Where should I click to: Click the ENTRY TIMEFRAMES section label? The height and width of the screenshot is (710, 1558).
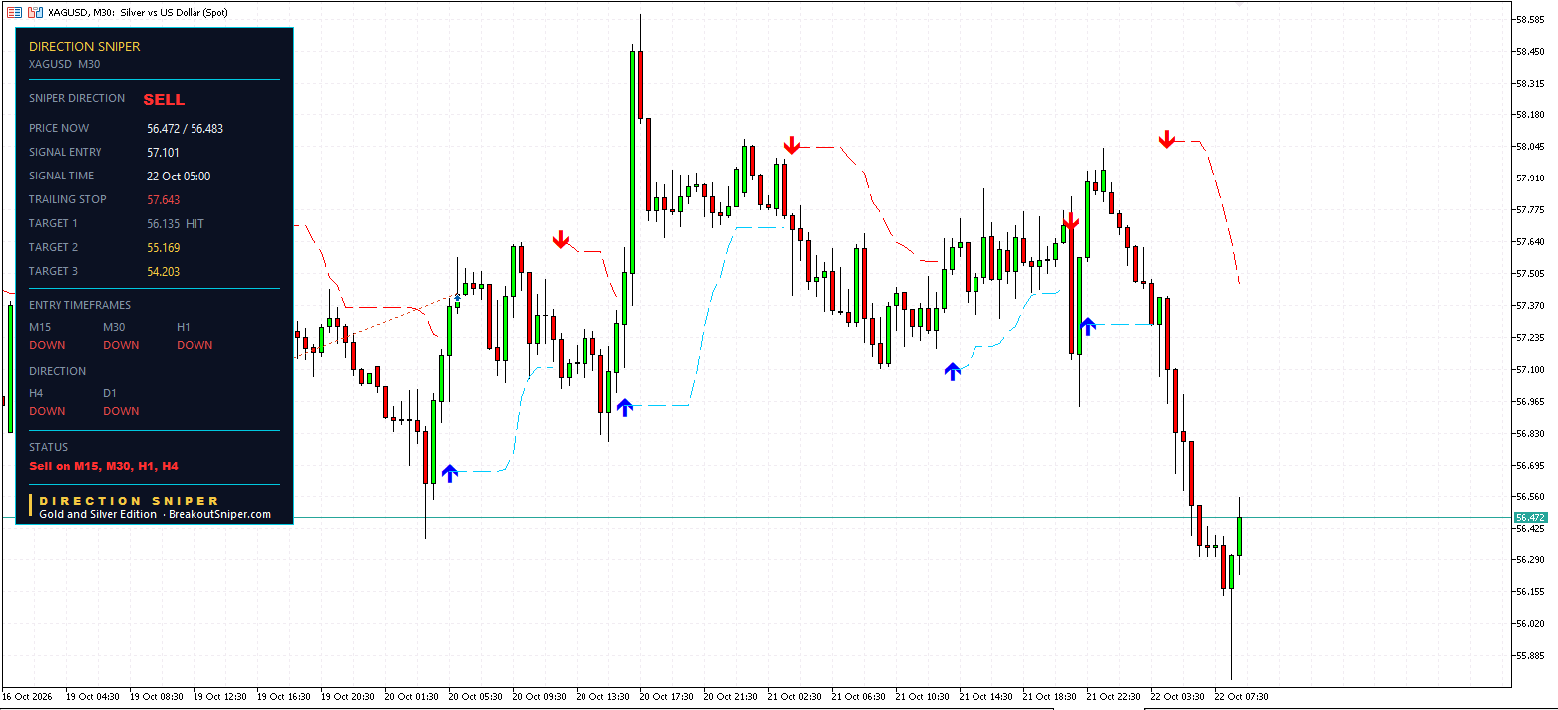pos(80,306)
